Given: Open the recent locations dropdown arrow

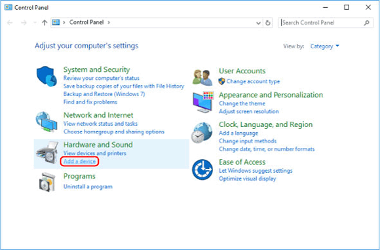Looking at the screenshot, I should pyautogui.click(x=35, y=23).
